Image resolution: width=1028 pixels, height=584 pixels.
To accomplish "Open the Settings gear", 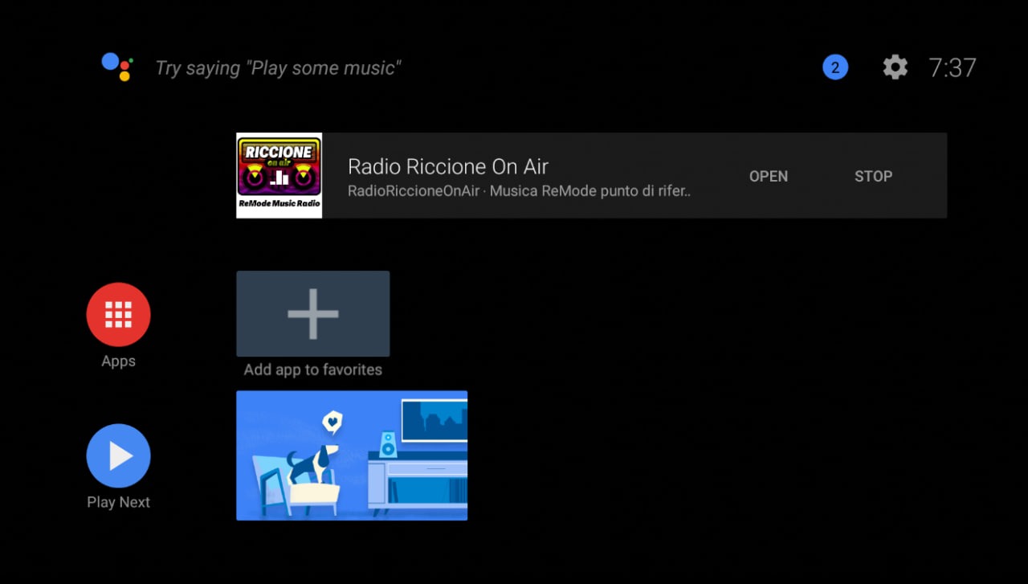I will 895,67.
